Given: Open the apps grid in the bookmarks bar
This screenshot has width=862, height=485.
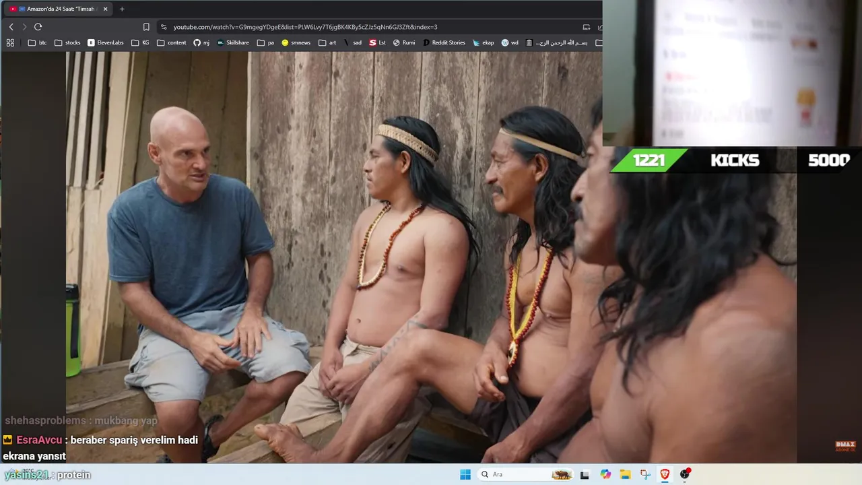Looking at the screenshot, I should (x=10, y=42).
